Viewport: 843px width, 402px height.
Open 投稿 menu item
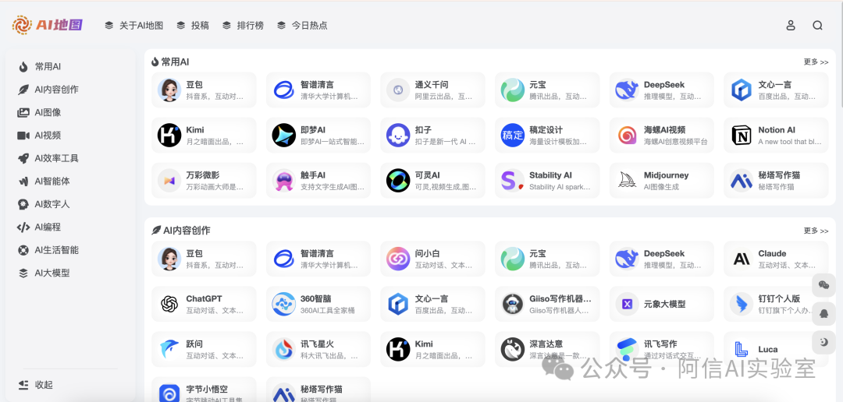[193, 25]
